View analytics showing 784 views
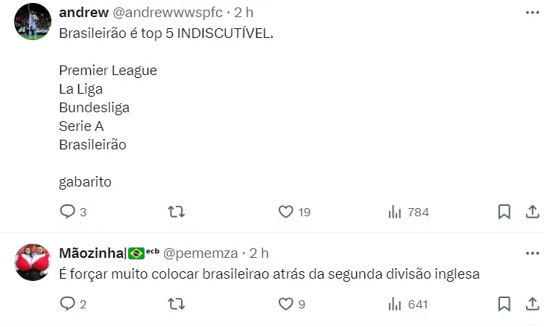The width and height of the screenshot is (544, 327). pyautogui.click(x=395, y=212)
